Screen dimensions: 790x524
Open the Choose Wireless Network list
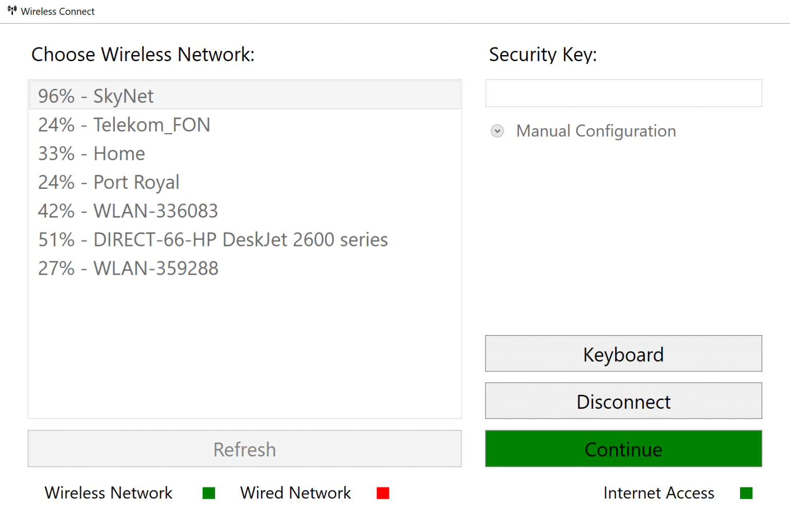click(x=244, y=249)
